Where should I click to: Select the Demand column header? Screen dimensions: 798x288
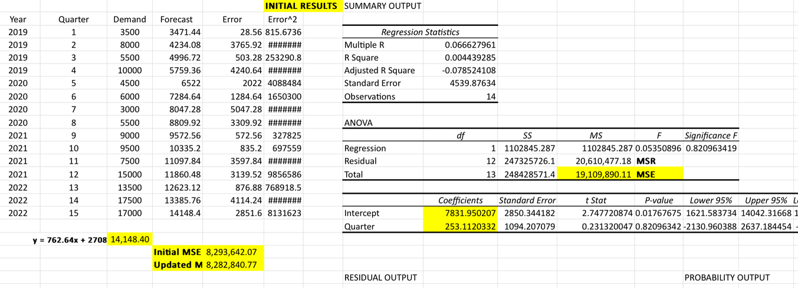(x=129, y=19)
